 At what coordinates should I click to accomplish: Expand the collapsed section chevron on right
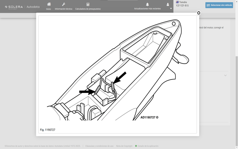pos(225,75)
